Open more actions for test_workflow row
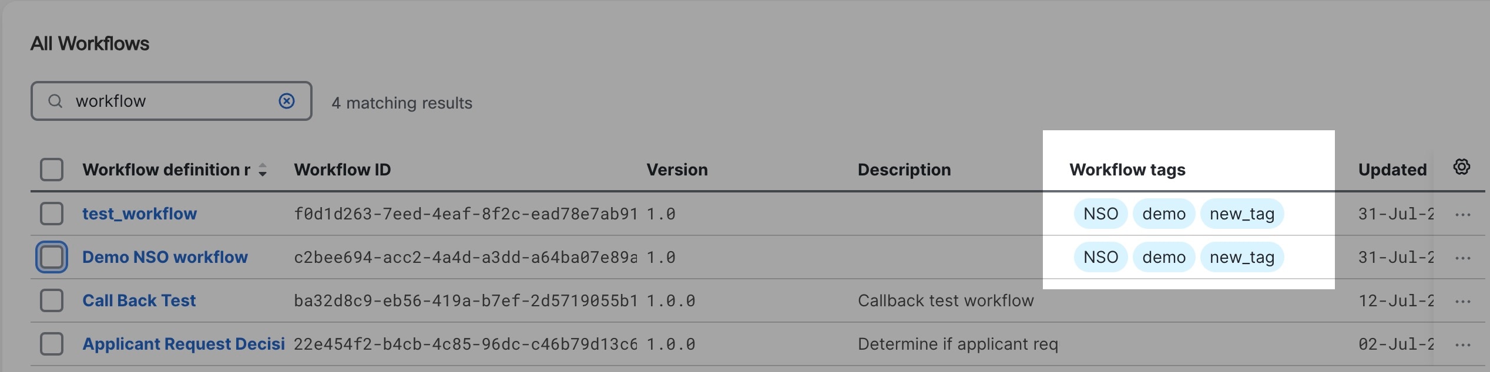The image size is (1490, 372). click(1463, 215)
